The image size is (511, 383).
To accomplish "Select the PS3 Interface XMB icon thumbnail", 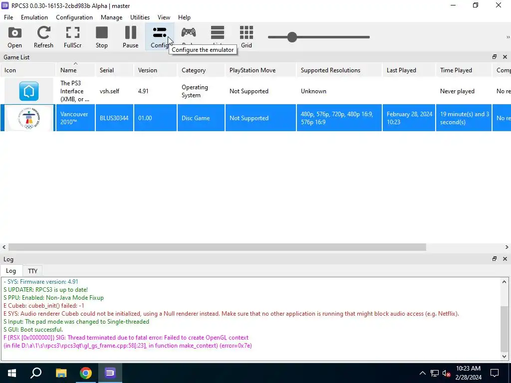I will pyautogui.click(x=28, y=91).
